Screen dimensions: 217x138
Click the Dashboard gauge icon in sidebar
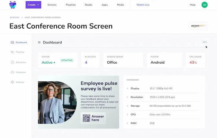(12, 42)
